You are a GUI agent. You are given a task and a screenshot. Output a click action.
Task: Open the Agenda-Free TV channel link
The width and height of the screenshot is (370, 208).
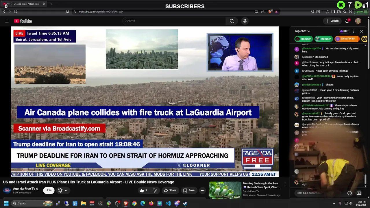[x=24, y=189]
